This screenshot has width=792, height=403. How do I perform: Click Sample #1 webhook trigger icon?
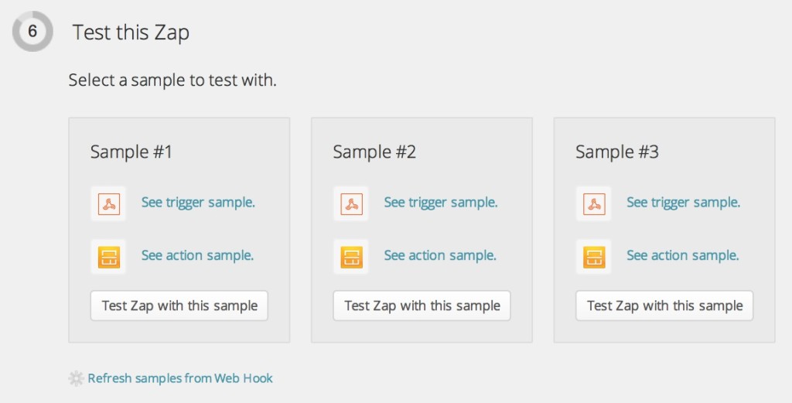coord(108,204)
